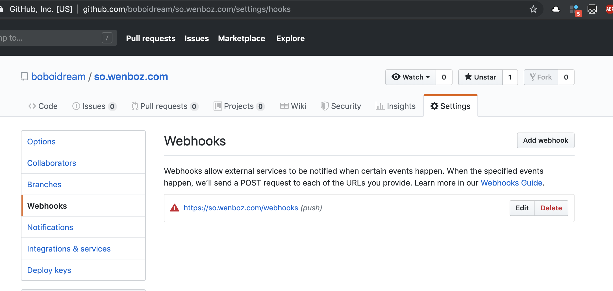
Task: Click the shield icon on Security tab
Action: 325,106
